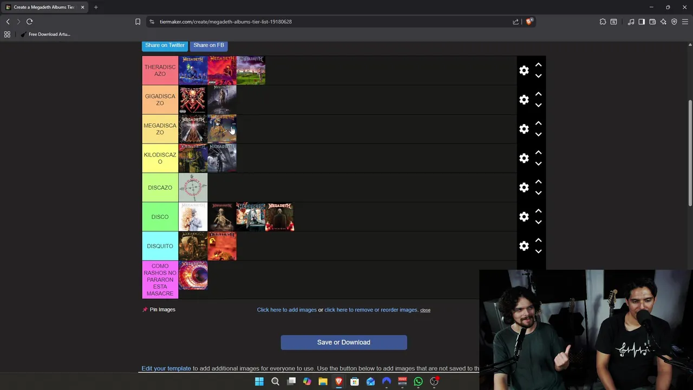This screenshot has width=693, height=390.
Task: Click the share icon in address bar
Action: pyautogui.click(x=515, y=22)
